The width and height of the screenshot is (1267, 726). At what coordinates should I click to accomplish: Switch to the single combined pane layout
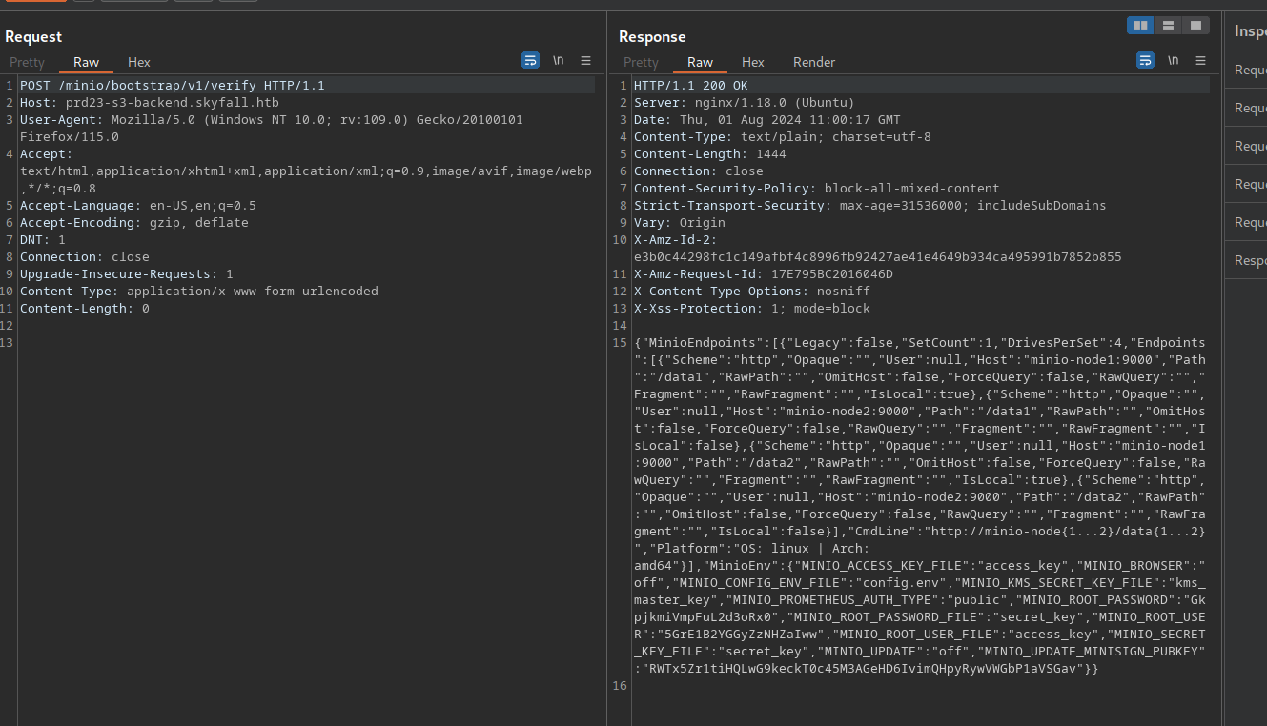coord(1195,26)
